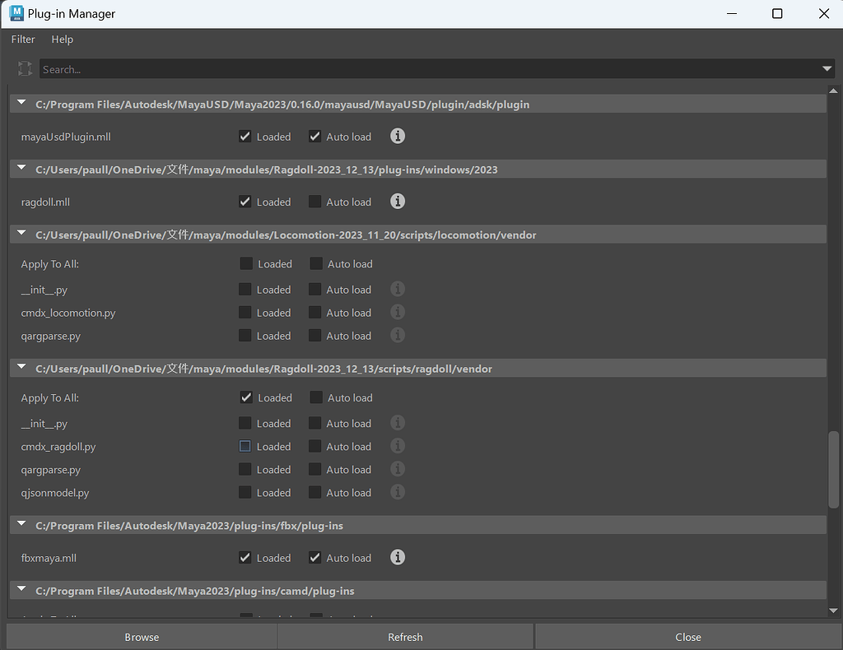Click the vertical scrollbar thumb

(833, 467)
